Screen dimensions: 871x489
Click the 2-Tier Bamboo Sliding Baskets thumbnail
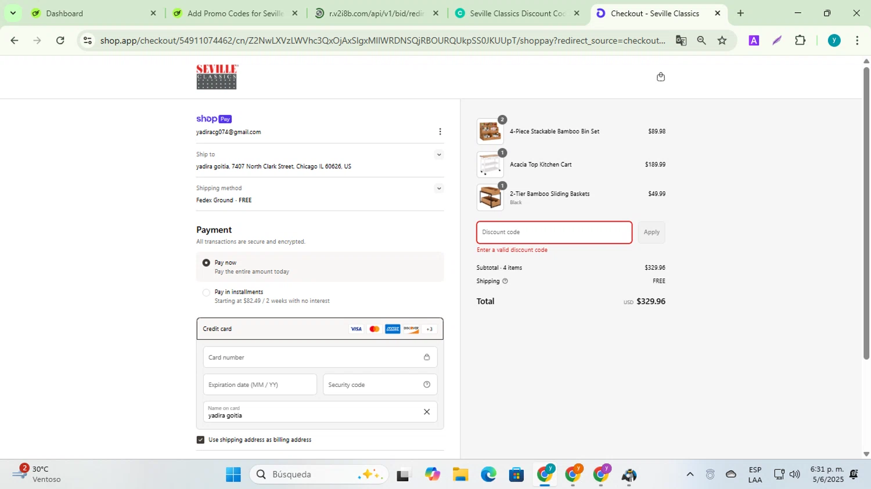click(490, 198)
